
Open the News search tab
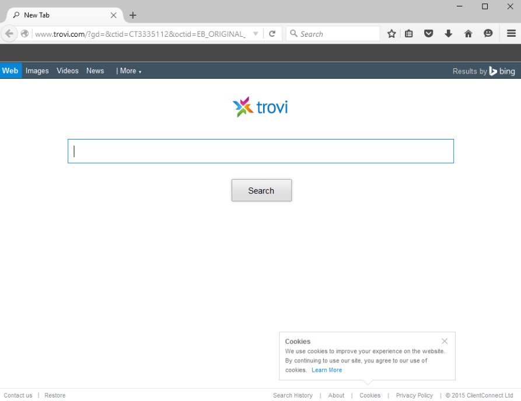pos(95,71)
